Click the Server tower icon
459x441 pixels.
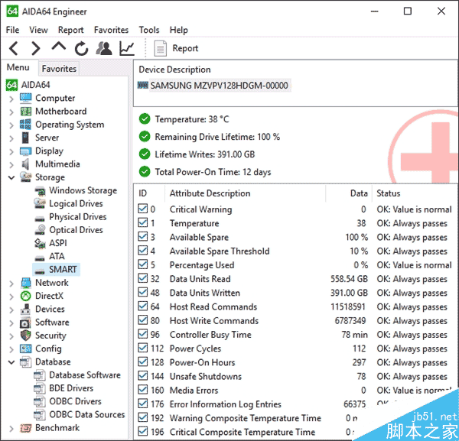click(25, 138)
